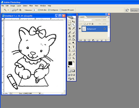The height and width of the screenshot is (108, 139).
Task: Select the Brush tool
Action: [73, 32]
